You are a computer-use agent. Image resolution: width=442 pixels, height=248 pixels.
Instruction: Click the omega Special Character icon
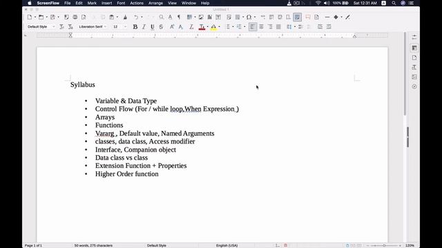pos(249,17)
